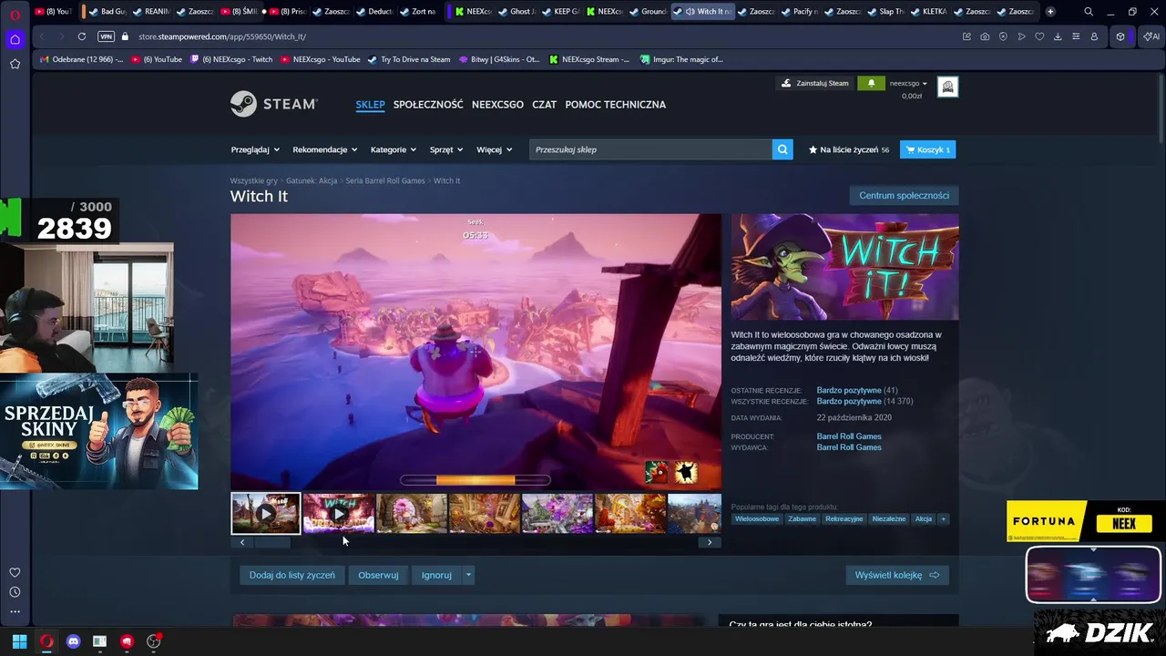
Task: Open browser profile account icon
Action: pos(1094,36)
